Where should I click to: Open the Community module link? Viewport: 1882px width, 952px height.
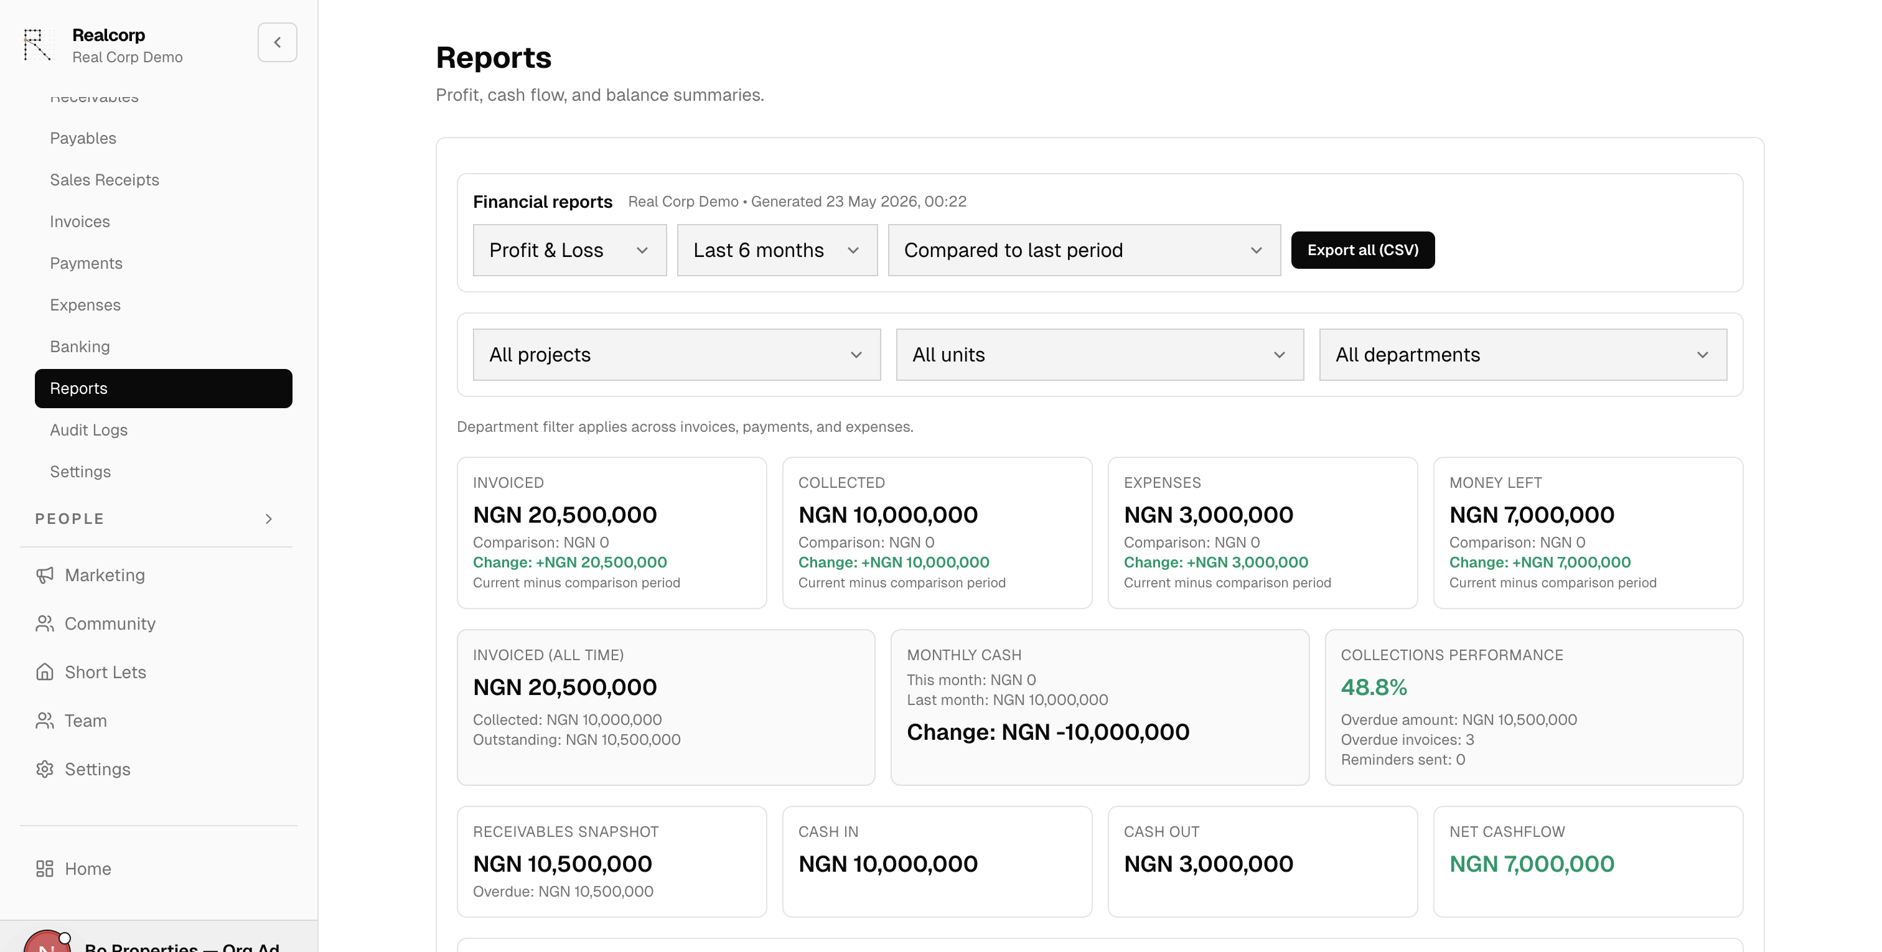110,623
